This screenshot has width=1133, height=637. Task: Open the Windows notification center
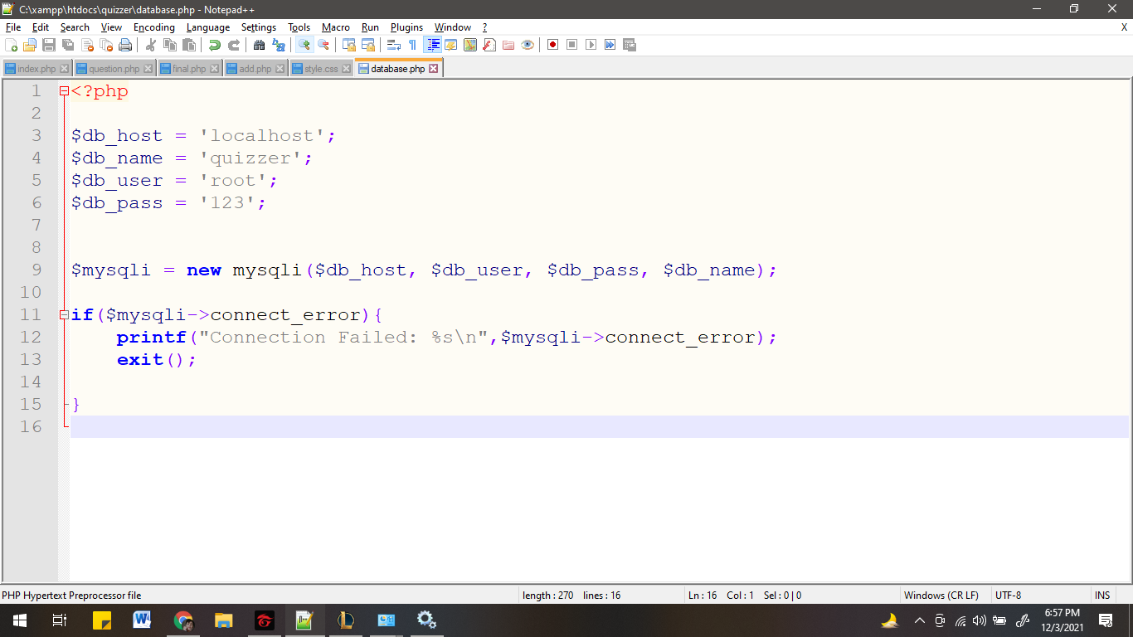point(1105,620)
